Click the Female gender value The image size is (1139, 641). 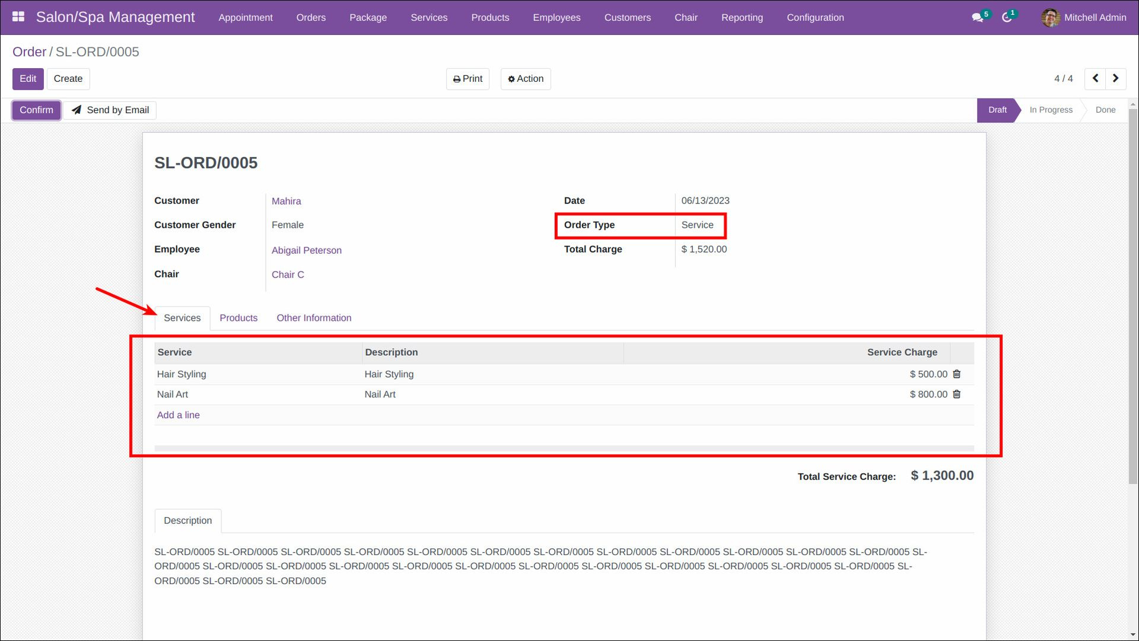point(288,225)
